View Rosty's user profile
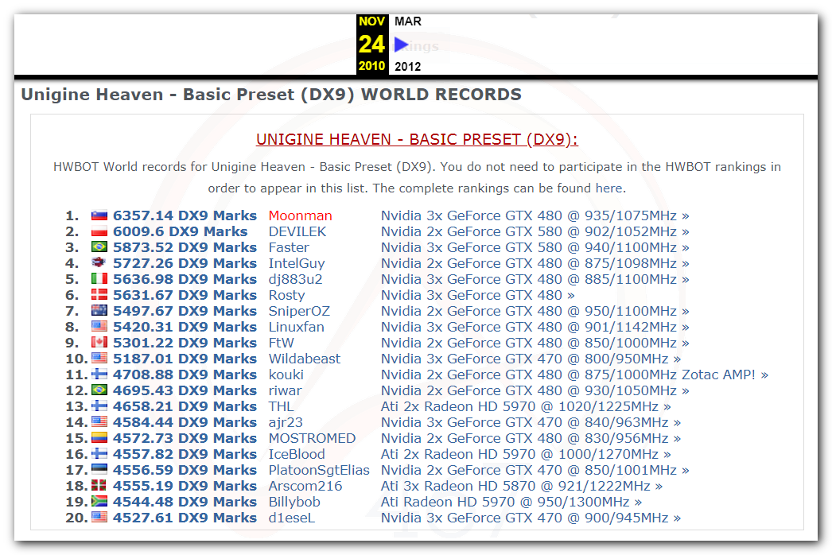Viewport: 832px width, 555px height. pyautogui.click(x=286, y=296)
